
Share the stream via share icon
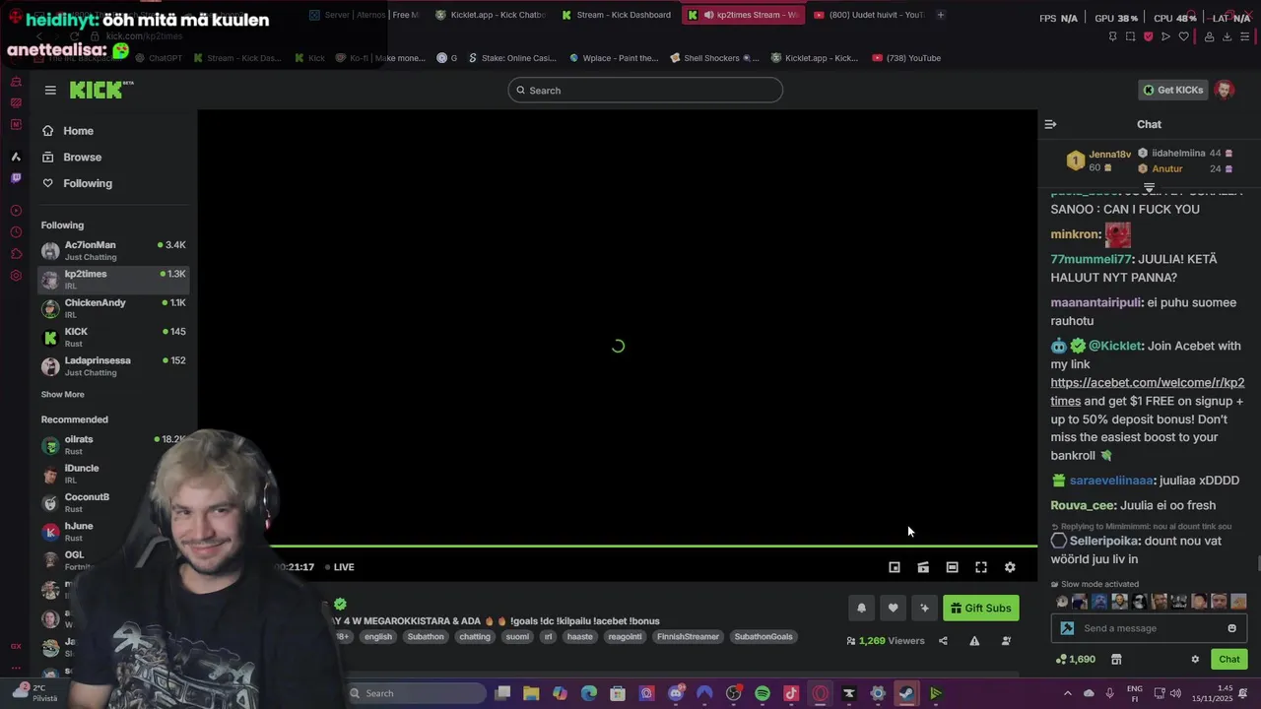coord(943,641)
